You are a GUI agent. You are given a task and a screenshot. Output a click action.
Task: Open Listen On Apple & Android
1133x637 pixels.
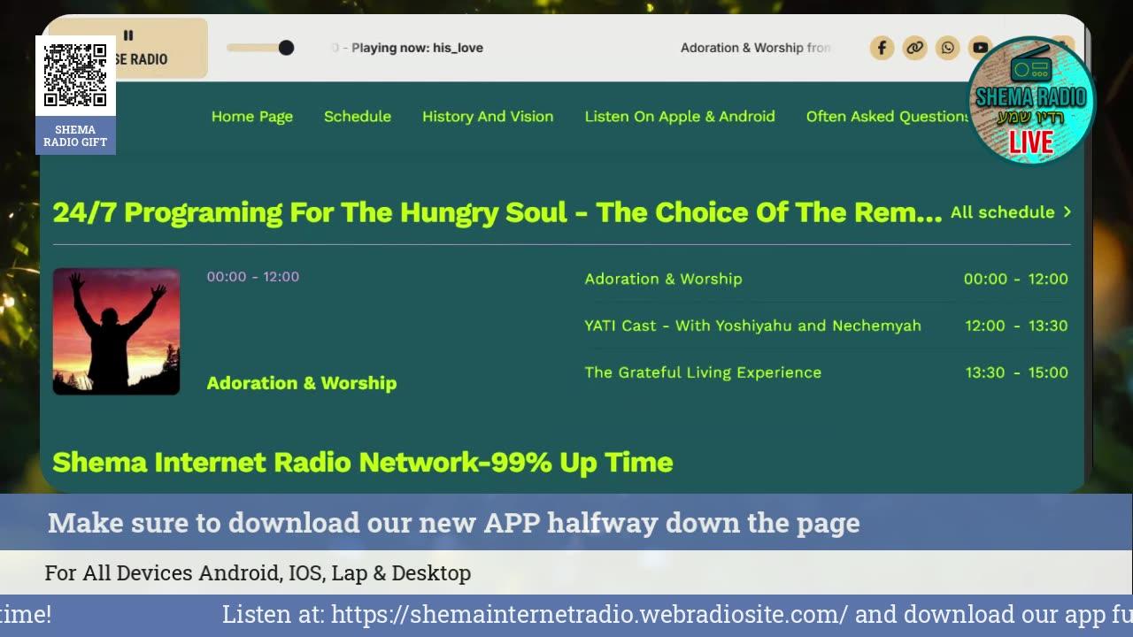click(680, 117)
